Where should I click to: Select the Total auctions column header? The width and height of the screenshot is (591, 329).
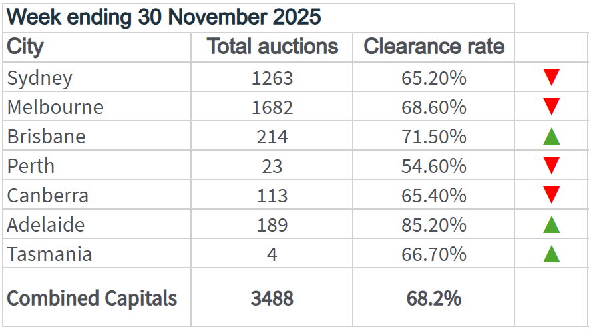[272, 47]
